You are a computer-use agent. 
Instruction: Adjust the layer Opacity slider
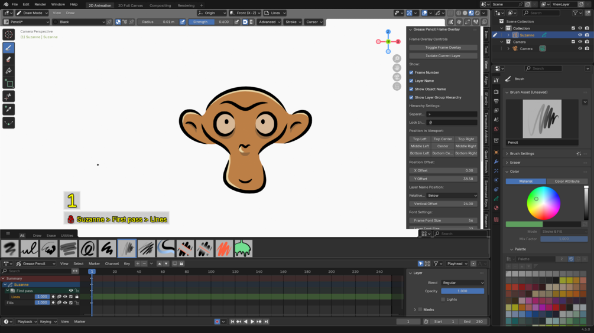pyautogui.click(x=463, y=291)
